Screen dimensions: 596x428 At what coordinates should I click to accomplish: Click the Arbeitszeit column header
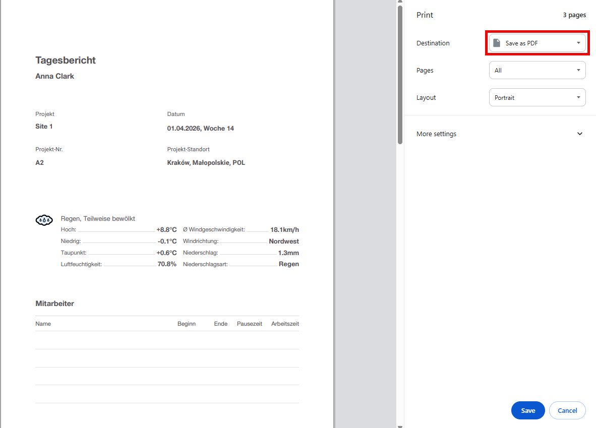[x=285, y=324]
